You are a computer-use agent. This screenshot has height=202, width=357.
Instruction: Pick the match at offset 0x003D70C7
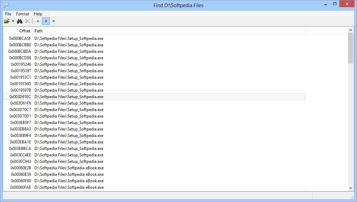point(154,110)
